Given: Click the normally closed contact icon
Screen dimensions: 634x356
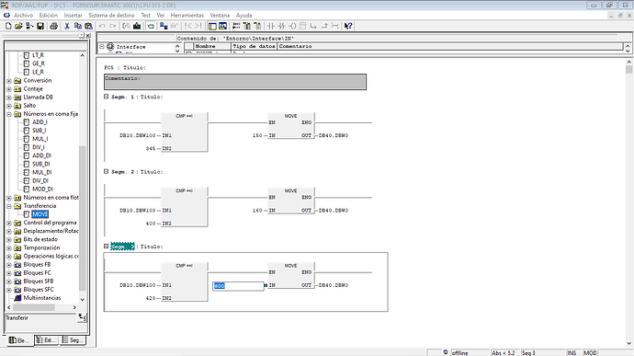Looking at the screenshot, I should tap(281, 26).
